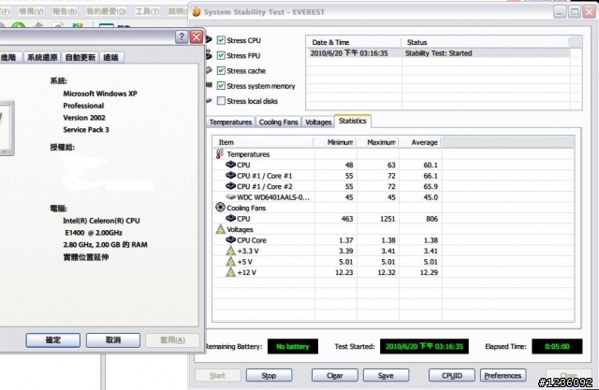Image resolution: width=599 pixels, height=390 pixels.
Task: Toggle the Stress FPU checkbox
Action: [221, 55]
